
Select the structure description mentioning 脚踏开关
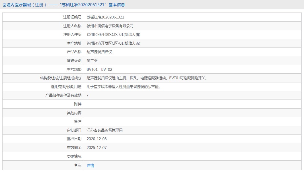coord(147,78)
